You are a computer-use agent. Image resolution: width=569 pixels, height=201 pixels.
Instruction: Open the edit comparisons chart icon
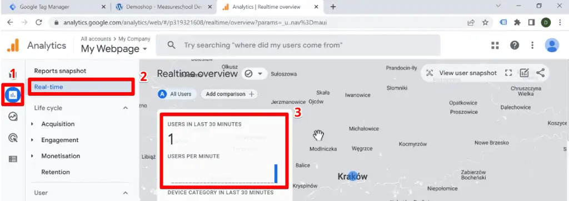click(525, 73)
